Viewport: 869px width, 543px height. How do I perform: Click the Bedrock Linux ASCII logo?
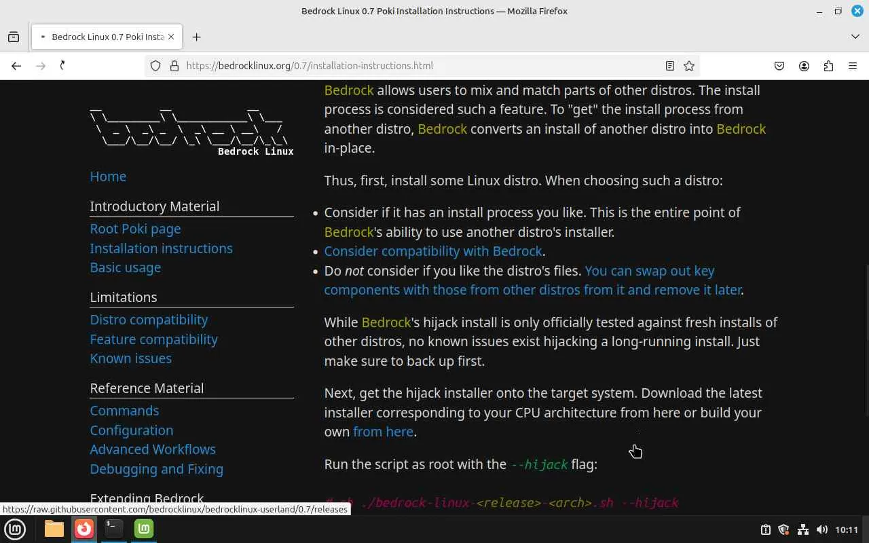point(191,131)
